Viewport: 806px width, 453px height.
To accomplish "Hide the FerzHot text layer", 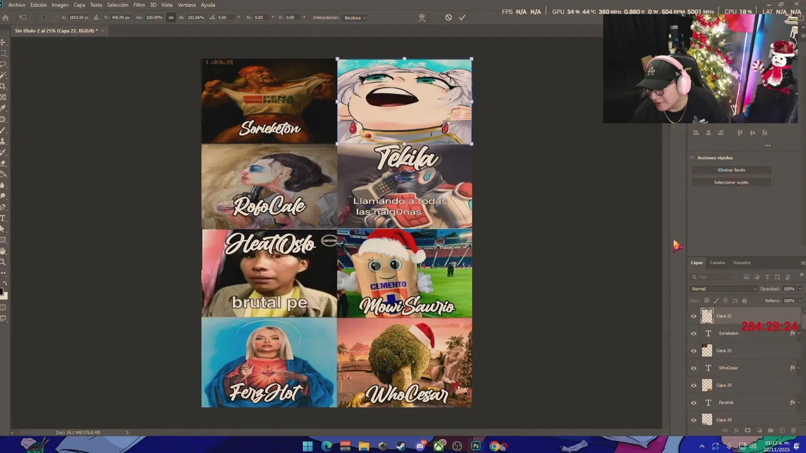I will (694, 403).
